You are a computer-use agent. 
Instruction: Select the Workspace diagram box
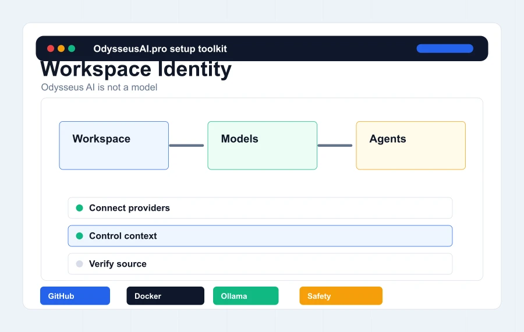[x=114, y=146]
